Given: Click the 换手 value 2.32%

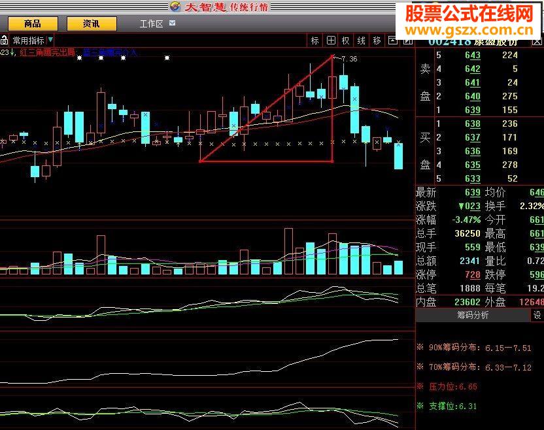Looking at the screenshot, I should (532, 206).
